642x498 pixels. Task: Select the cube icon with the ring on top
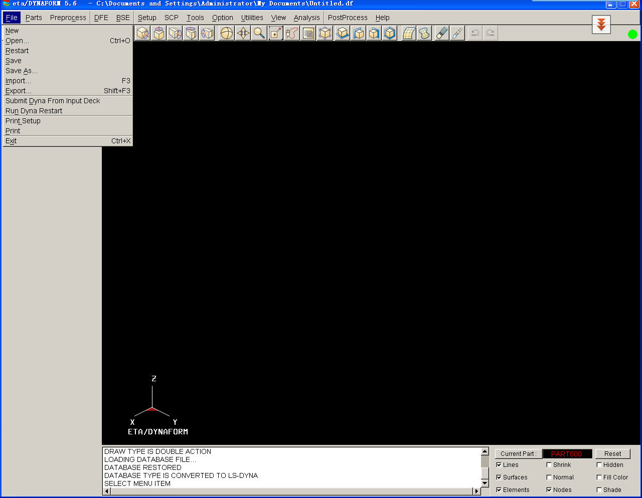pos(159,34)
